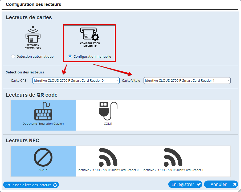
Task: Select the Aucun NFC reader icon
Action: coord(43,157)
